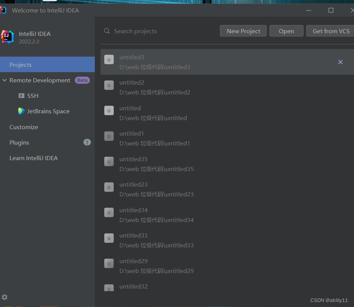Click Get from VCS button
Image resolution: width=354 pixels, height=307 pixels.
tap(331, 31)
